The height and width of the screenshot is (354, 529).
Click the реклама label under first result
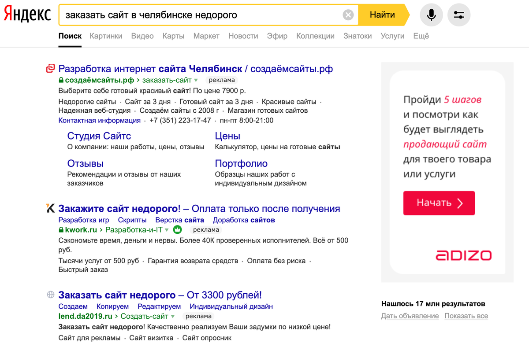222,80
